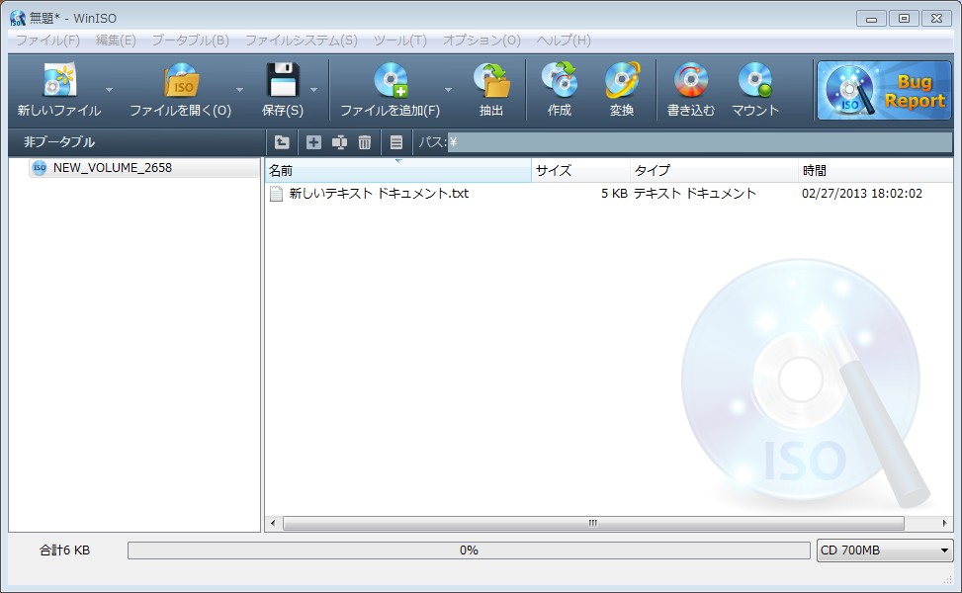This screenshot has height=593, width=962.
Task: Click the delete trash icon
Action: (x=365, y=142)
